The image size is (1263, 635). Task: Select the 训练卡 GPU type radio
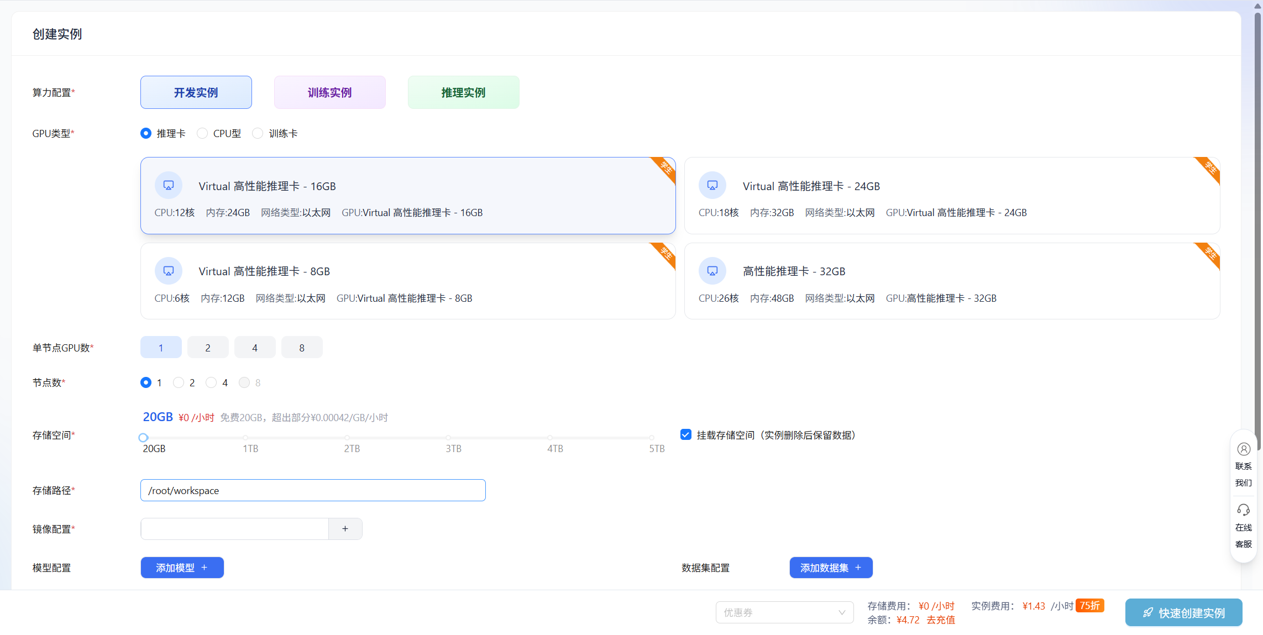point(258,133)
